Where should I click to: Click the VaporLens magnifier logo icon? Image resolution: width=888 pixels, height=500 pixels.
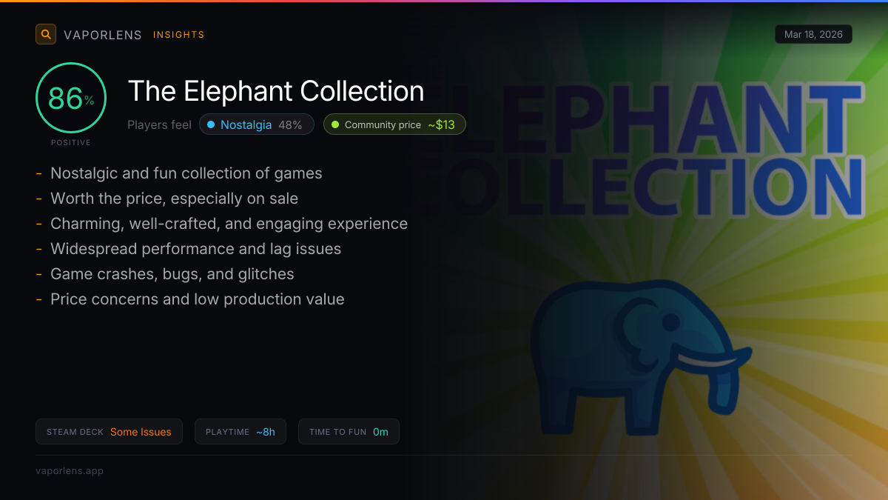click(46, 34)
